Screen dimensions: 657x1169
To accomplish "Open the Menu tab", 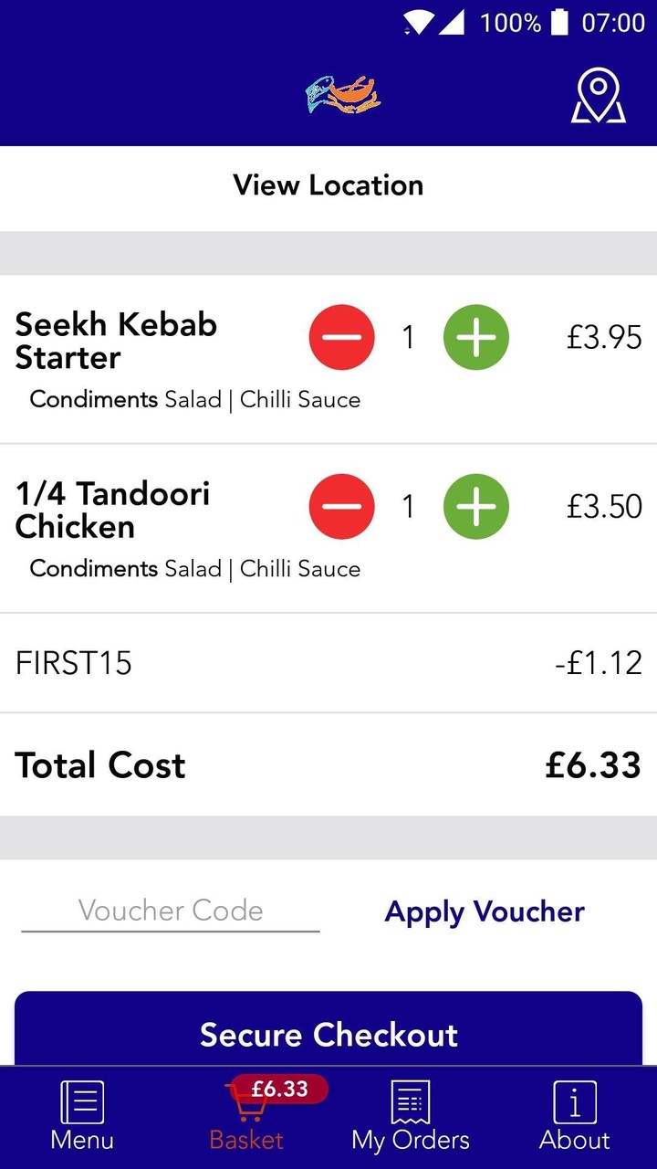I will 82,1116.
